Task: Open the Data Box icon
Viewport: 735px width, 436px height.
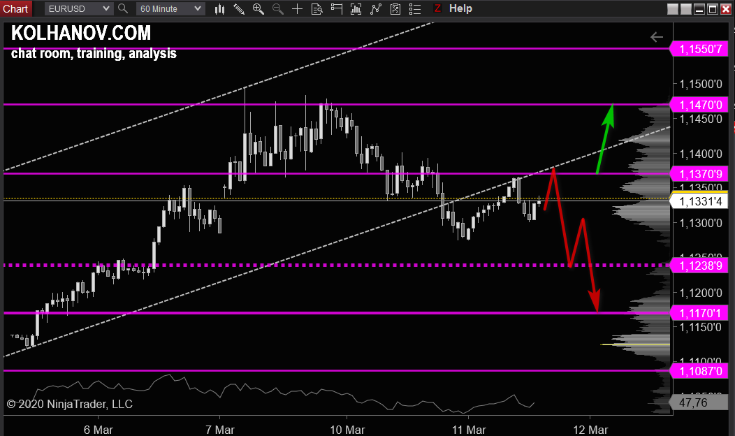Action: 316,8
